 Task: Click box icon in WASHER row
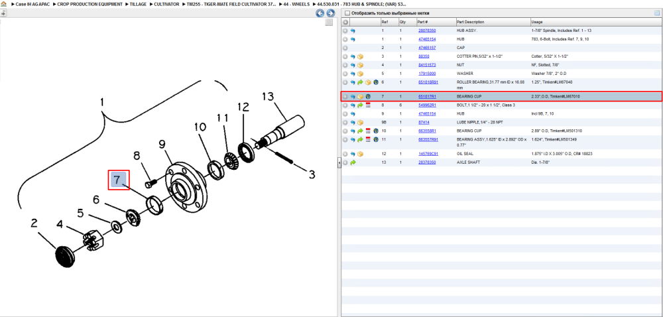[x=360, y=74]
